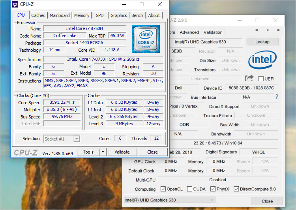Toggle the PhysX computing checkbox
The height and width of the screenshot is (210, 296).
click(213, 189)
